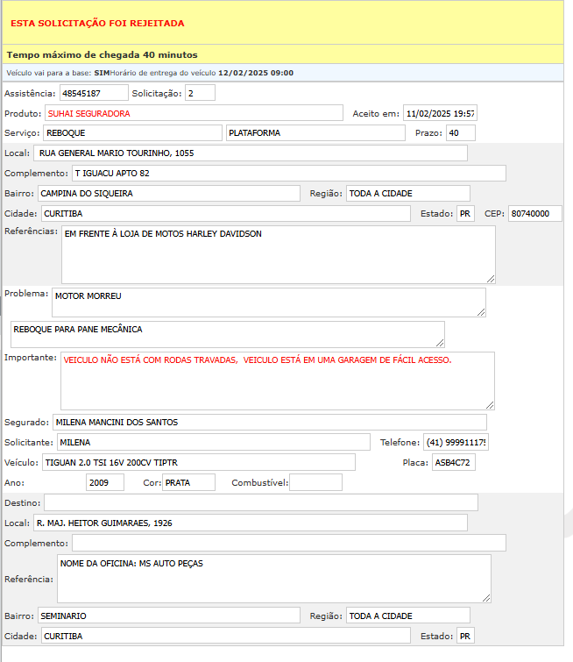Click the Importante red warning text area

click(x=278, y=381)
